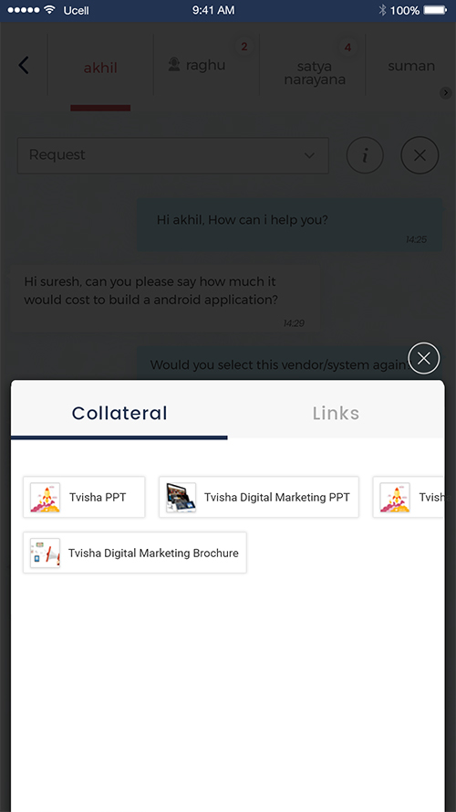This screenshot has height=812, width=456.
Task: Tap the right arrow to show more chats
Action: tap(446, 92)
